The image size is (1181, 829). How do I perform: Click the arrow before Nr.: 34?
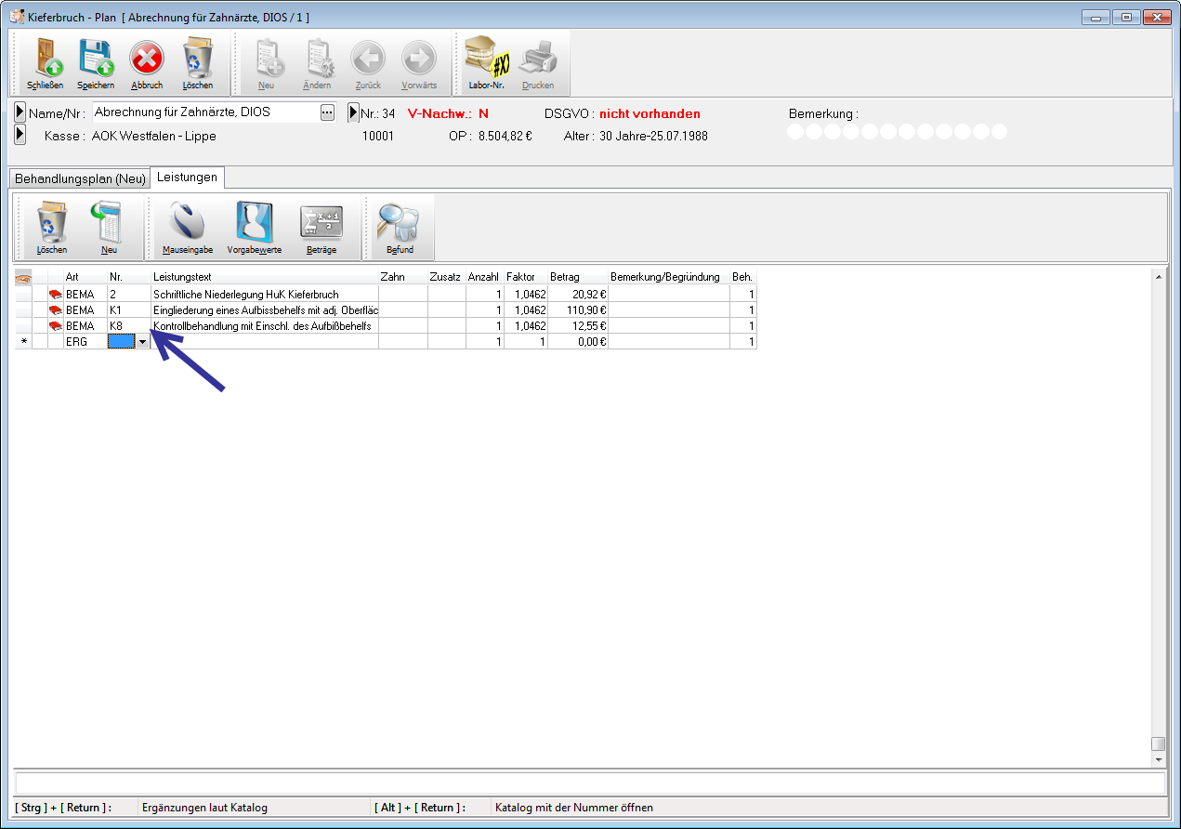coord(353,113)
